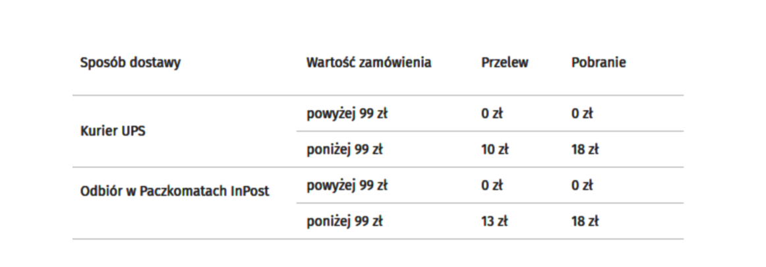
Task: Select InPost Pobranie price for orders above 99 zł
Action: 582,185
